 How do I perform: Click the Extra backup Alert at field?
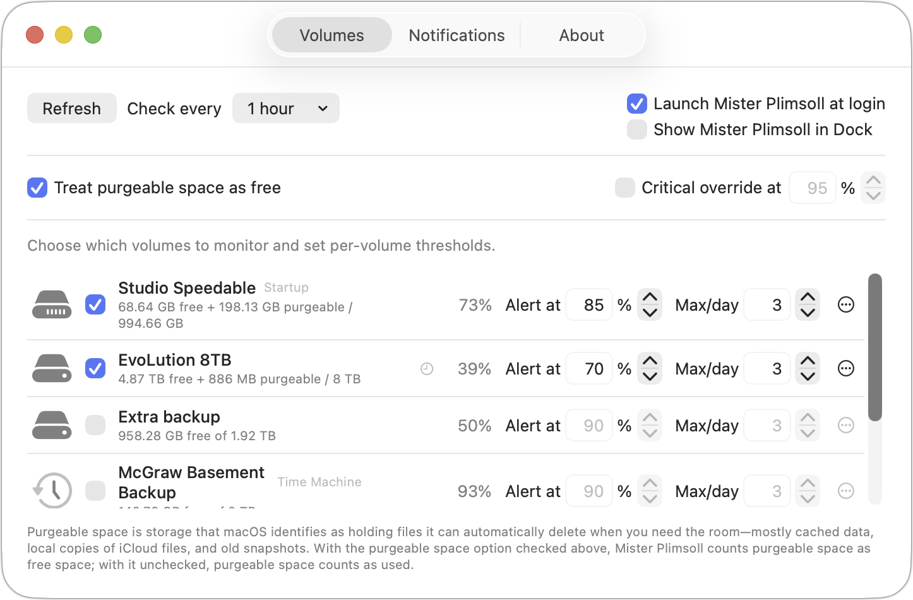click(589, 425)
